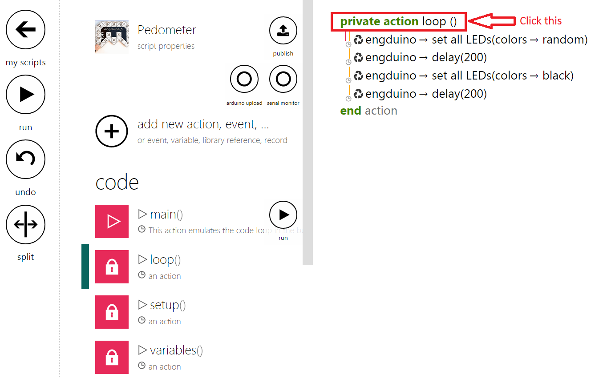607x378 pixels.
Task: Click the pink lock icon beside setup()
Action: coord(112,312)
